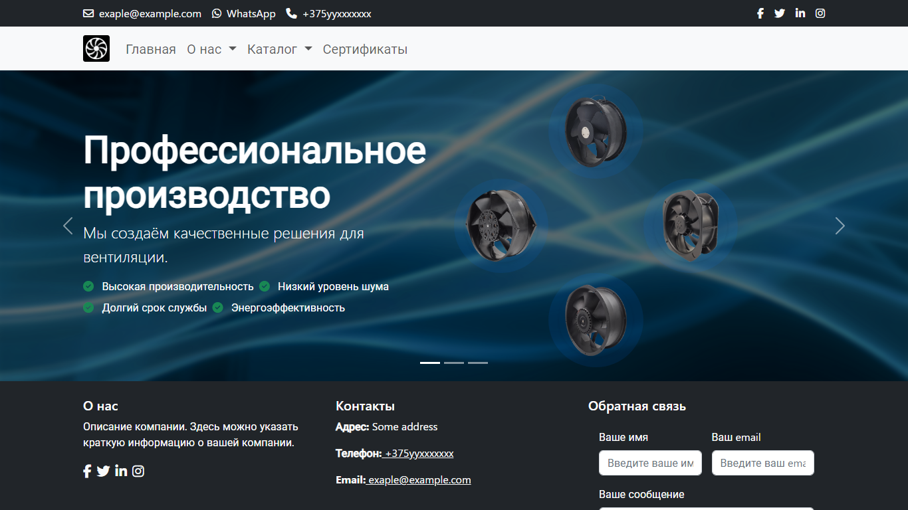Expand the О нас dropdown menu
This screenshot has height=510, width=908.
point(211,49)
